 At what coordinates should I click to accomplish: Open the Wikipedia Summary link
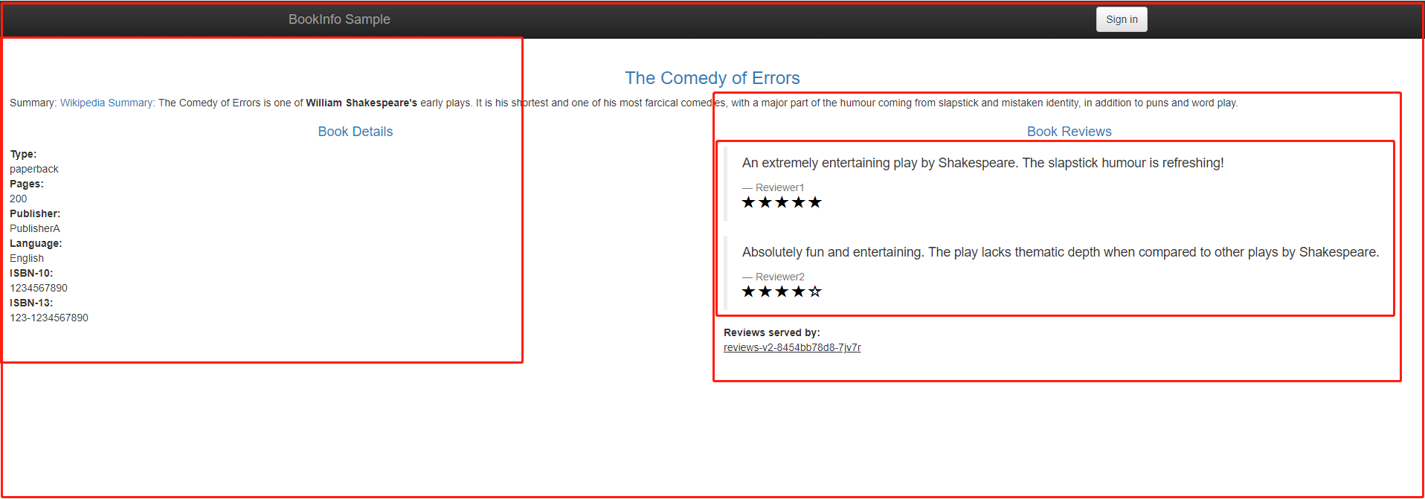click(106, 103)
